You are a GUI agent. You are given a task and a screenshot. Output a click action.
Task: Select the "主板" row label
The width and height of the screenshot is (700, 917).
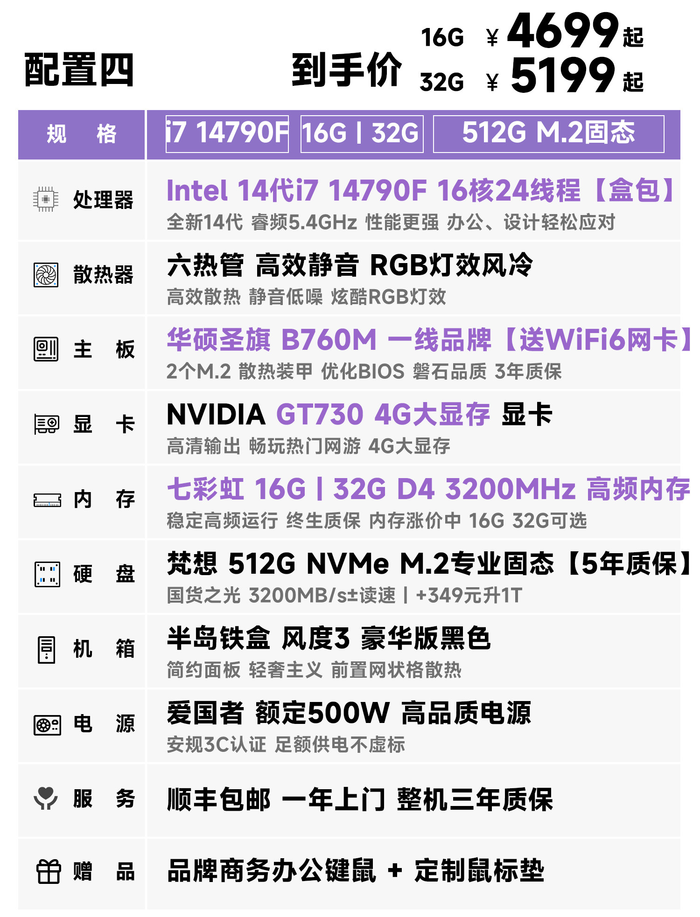[x=104, y=349]
